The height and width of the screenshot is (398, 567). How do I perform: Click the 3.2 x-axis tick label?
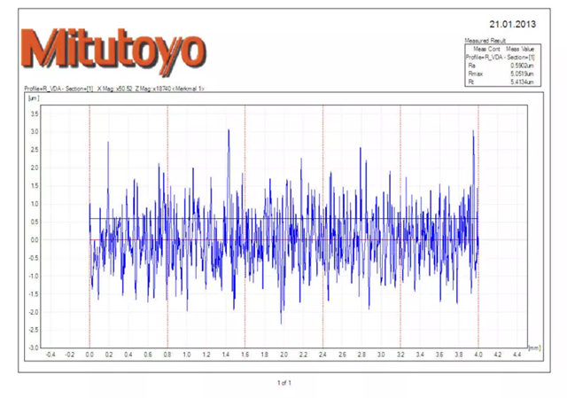(x=400, y=355)
